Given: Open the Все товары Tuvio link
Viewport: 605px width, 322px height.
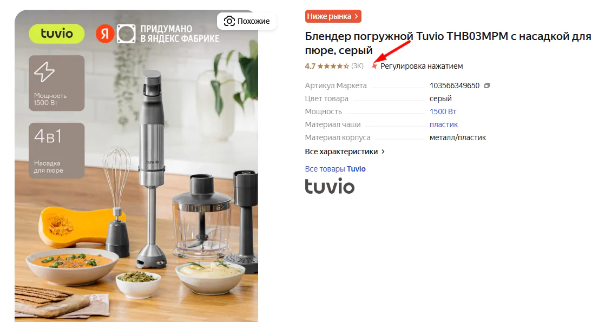Looking at the screenshot, I should pos(335,169).
